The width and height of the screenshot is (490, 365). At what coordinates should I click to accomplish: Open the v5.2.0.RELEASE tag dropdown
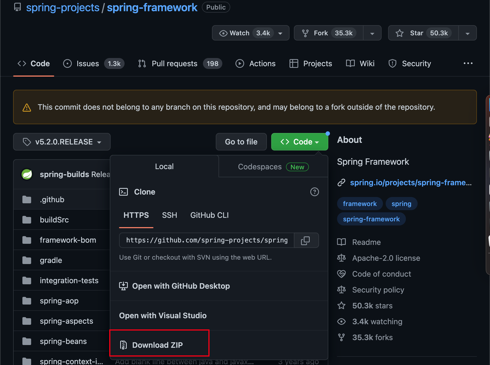click(x=62, y=142)
